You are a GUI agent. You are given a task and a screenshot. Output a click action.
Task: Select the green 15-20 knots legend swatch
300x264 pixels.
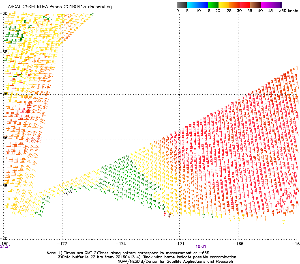[213, 5]
